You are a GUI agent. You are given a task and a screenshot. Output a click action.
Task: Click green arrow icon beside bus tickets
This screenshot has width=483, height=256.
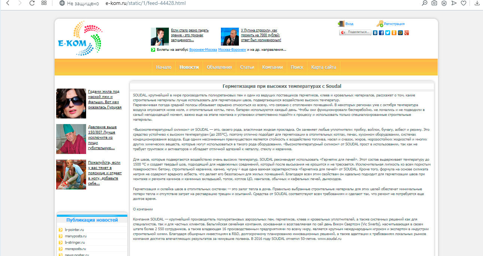pos(153,50)
